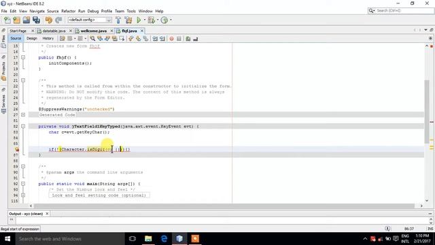Image resolution: width=435 pixels, height=245 pixels.
Task: Click the Clean and Build Project icon
Action: tap(128, 20)
